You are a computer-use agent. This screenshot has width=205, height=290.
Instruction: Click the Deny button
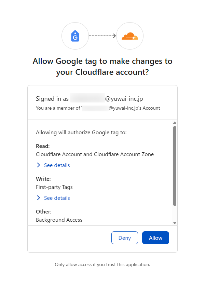point(125,238)
